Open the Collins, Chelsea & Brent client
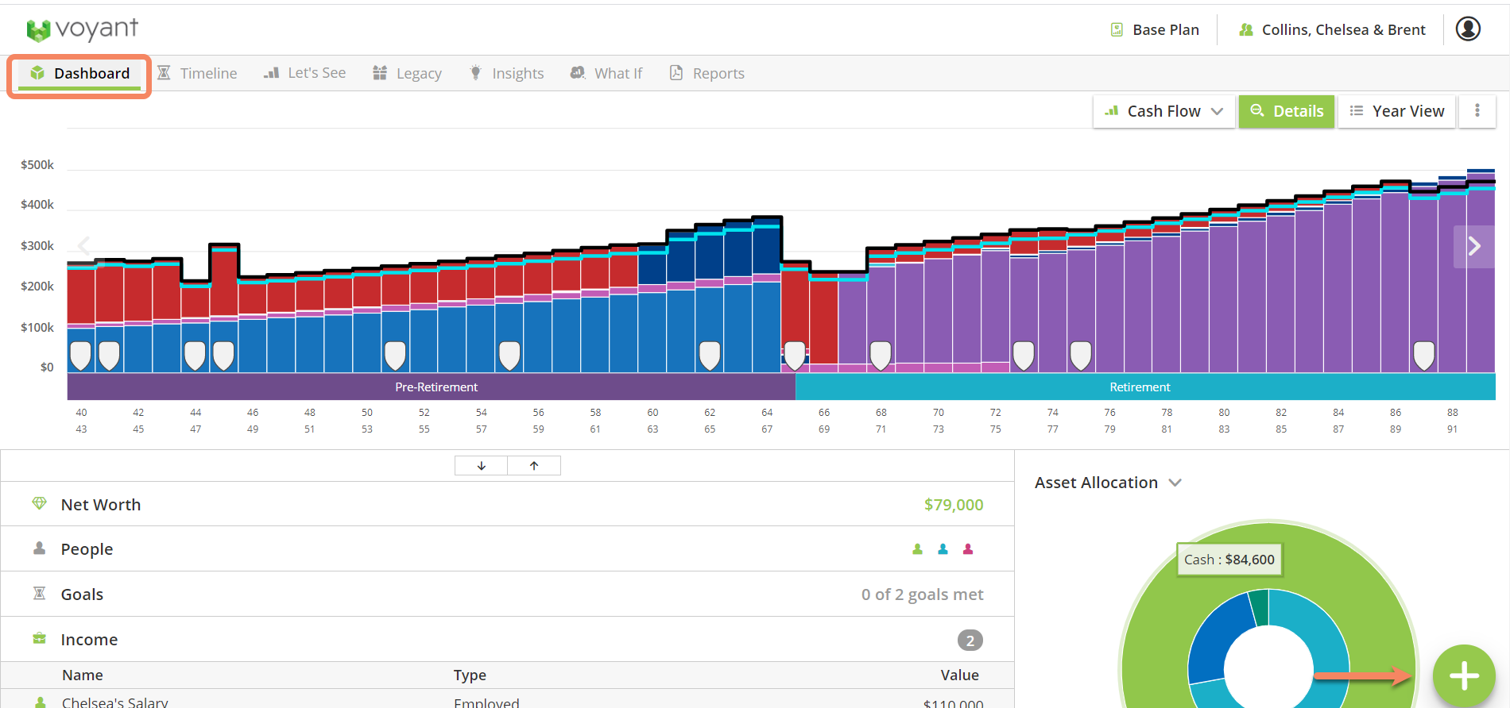 [1332, 29]
